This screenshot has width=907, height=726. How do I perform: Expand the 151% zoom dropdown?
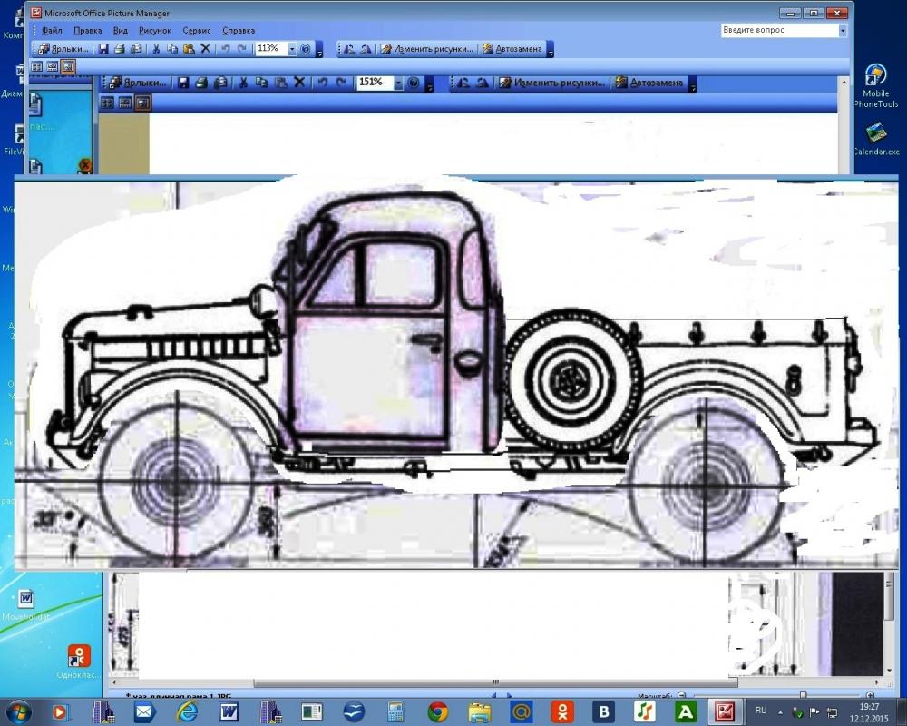[x=398, y=83]
